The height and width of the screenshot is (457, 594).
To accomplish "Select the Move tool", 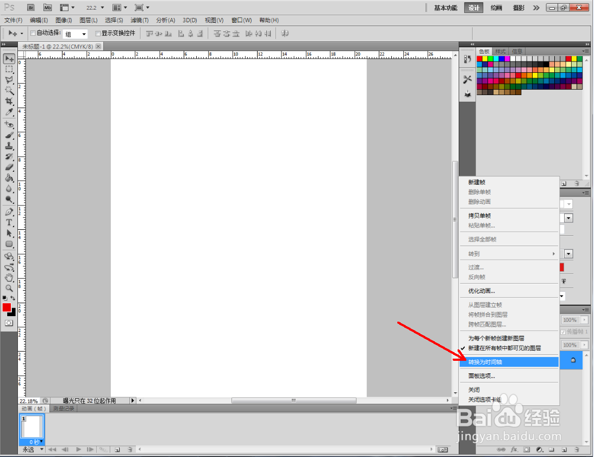I will tap(9, 59).
